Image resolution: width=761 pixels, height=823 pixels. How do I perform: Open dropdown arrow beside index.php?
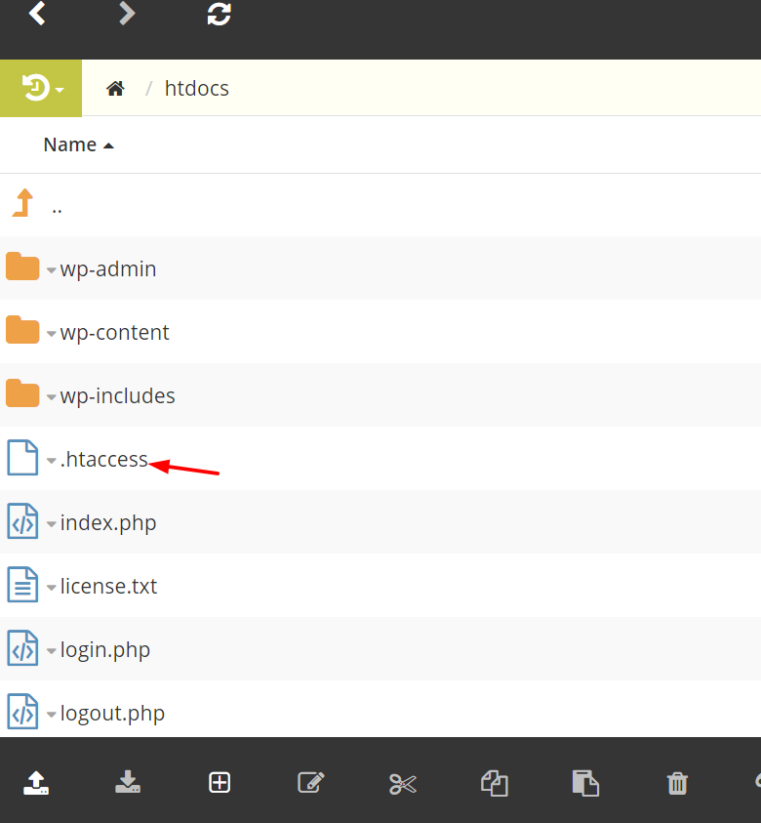tap(51, 524)
